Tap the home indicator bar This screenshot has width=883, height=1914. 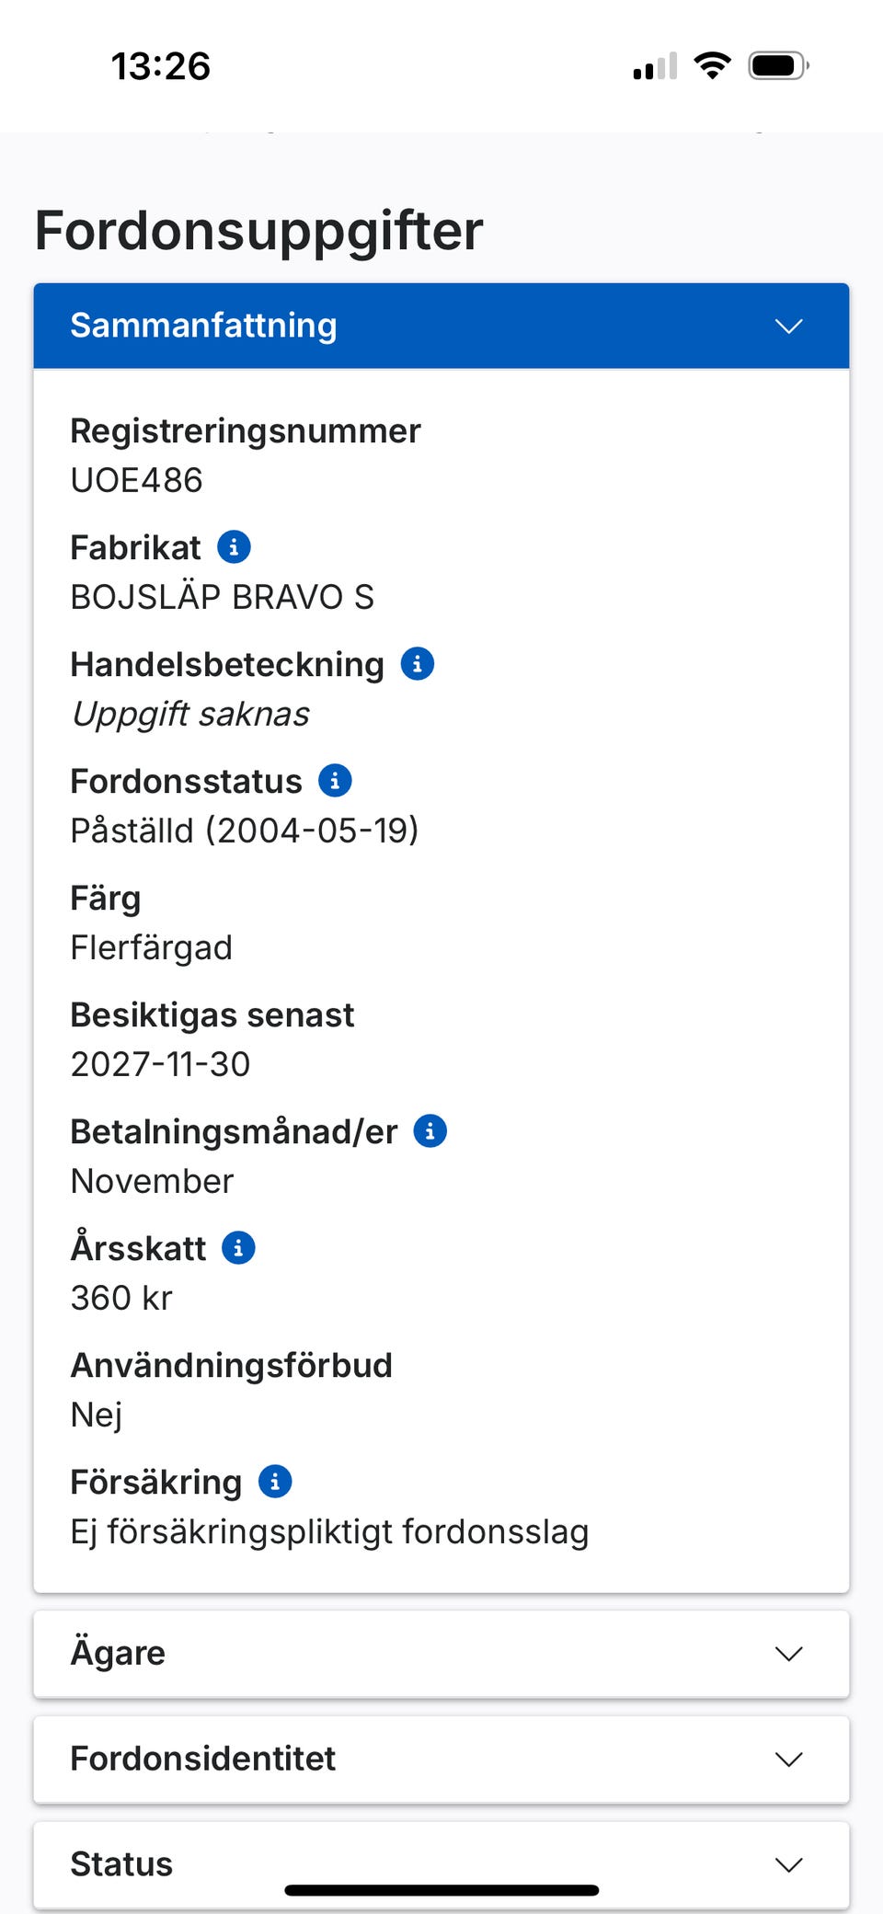441,1890
